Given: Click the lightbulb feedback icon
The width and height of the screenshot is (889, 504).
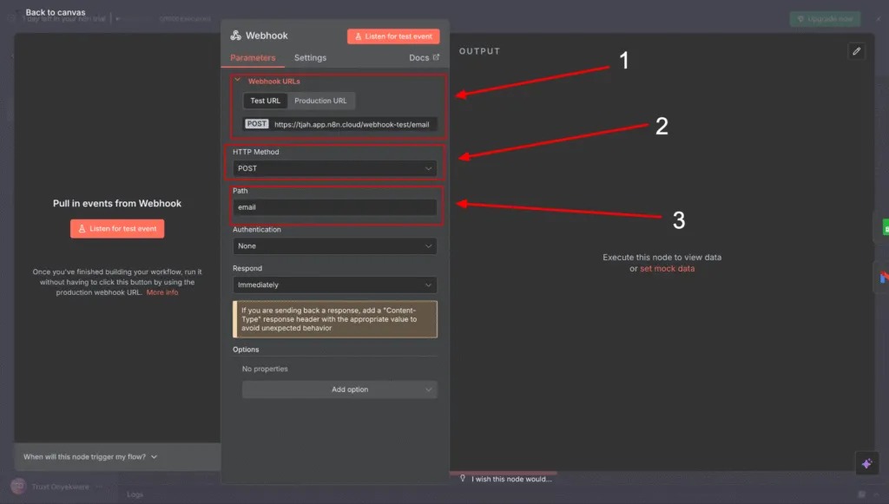Looking at the screenshot, I should click(x=463, y=478).
